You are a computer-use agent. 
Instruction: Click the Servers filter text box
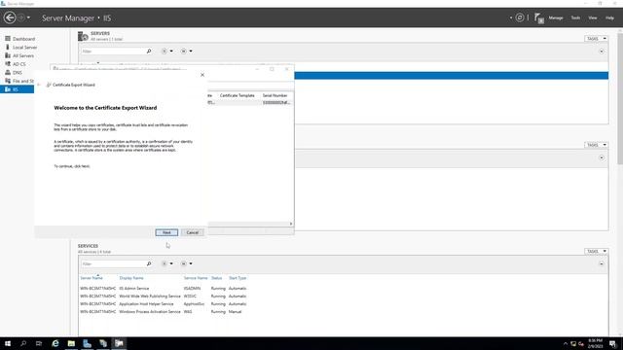113,52
